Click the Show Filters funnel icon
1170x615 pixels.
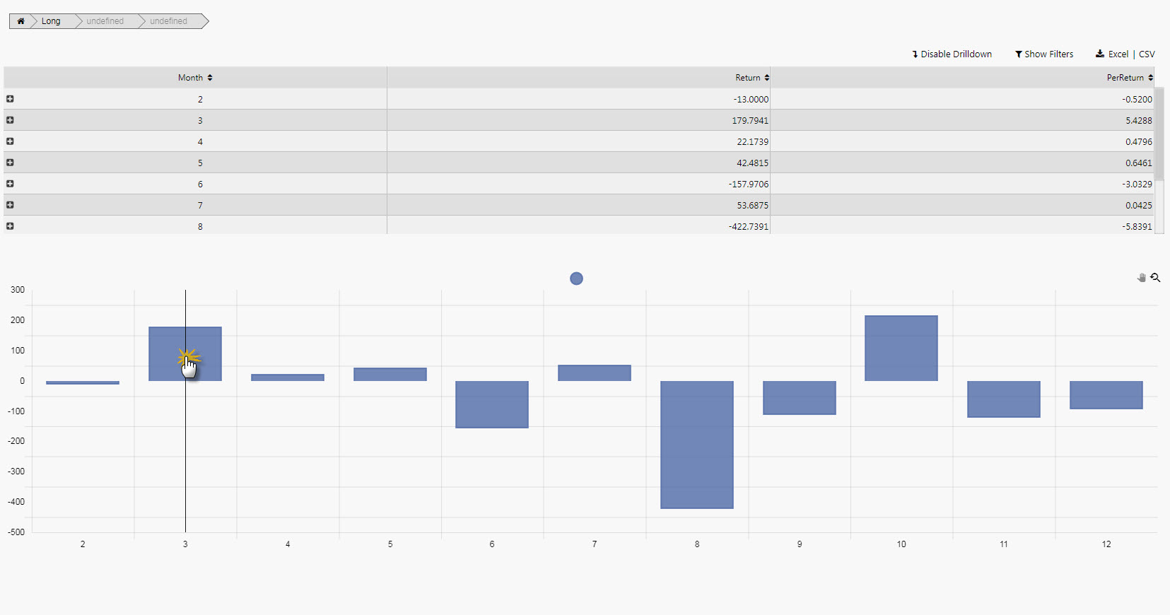click(1019, 54)
